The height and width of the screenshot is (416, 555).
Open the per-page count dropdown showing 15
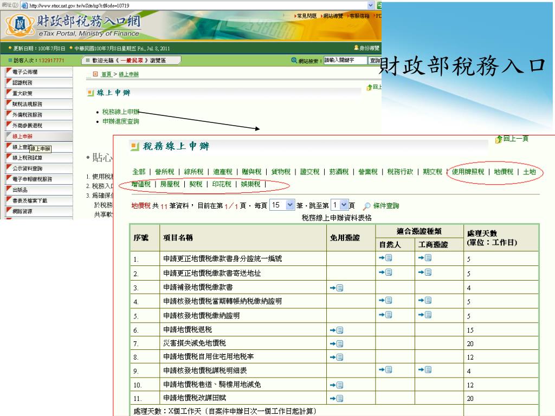pyautogui.click(x=289, y=205)
